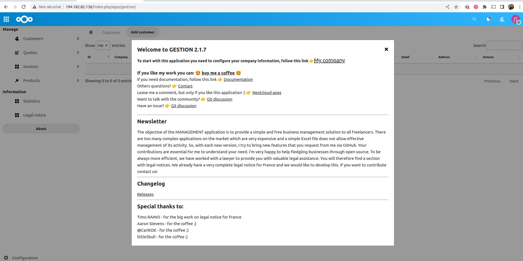Open the cast media icon in toolbar
523x261 pixels.
[493, 7]
